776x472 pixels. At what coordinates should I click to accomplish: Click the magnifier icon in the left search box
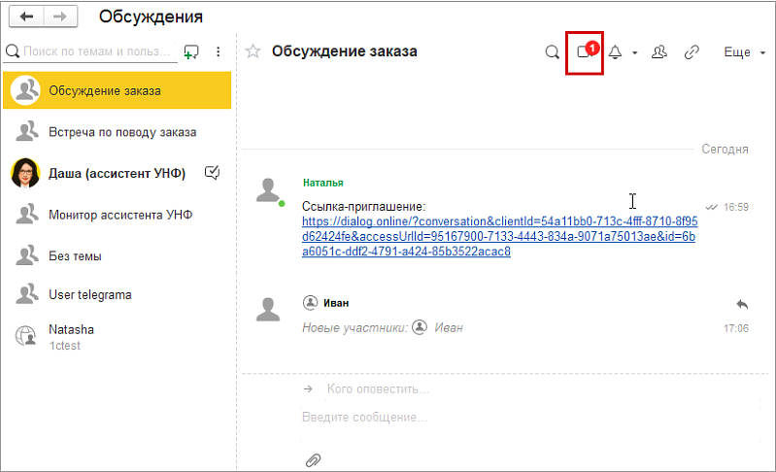pos(13,51)
